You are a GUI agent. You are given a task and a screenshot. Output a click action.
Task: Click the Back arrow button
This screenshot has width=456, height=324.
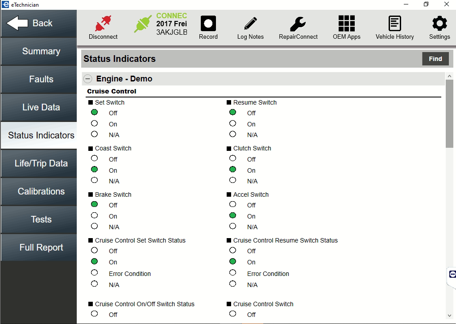coord(38,22)
